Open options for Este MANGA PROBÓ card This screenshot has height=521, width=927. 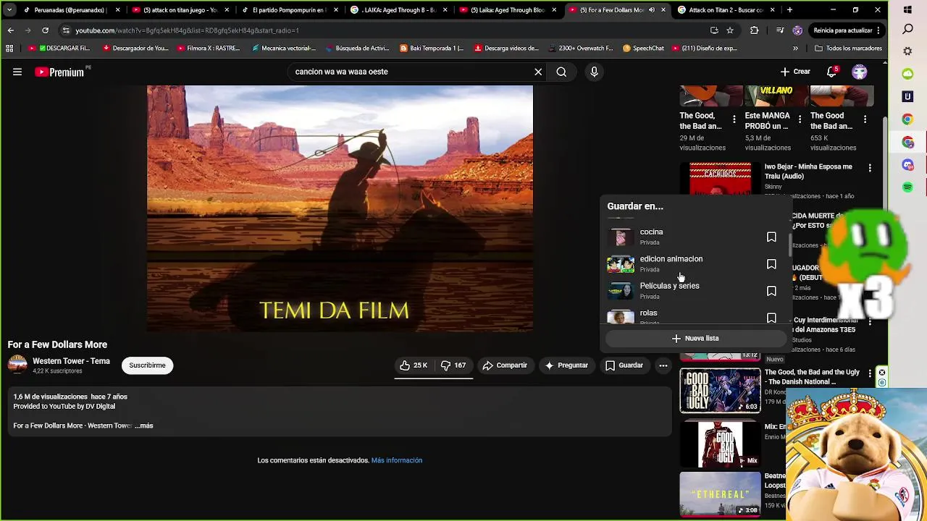point(800,119)
